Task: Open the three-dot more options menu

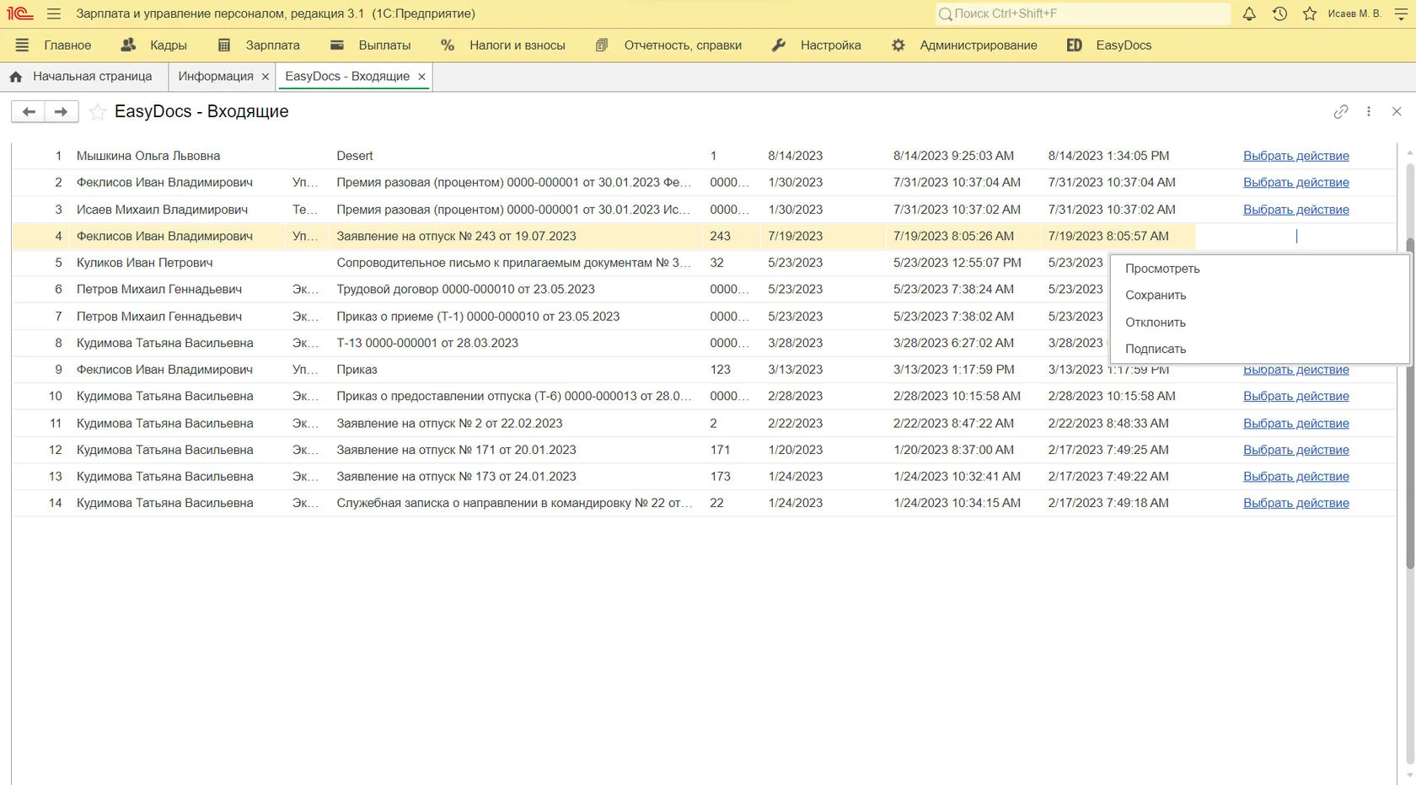Action: tap(1369, 111)
